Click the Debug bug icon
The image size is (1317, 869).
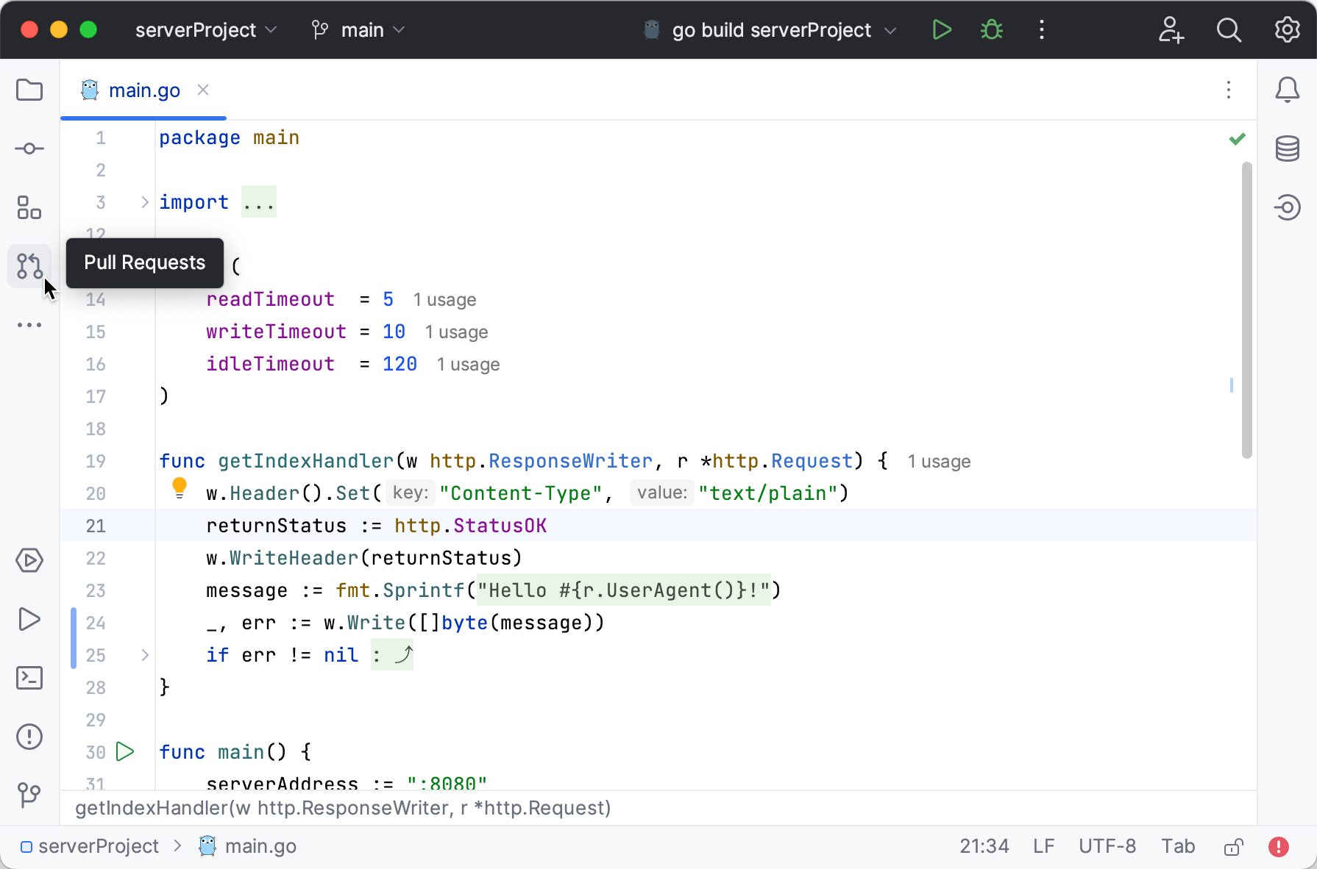[x=992, y=30]
